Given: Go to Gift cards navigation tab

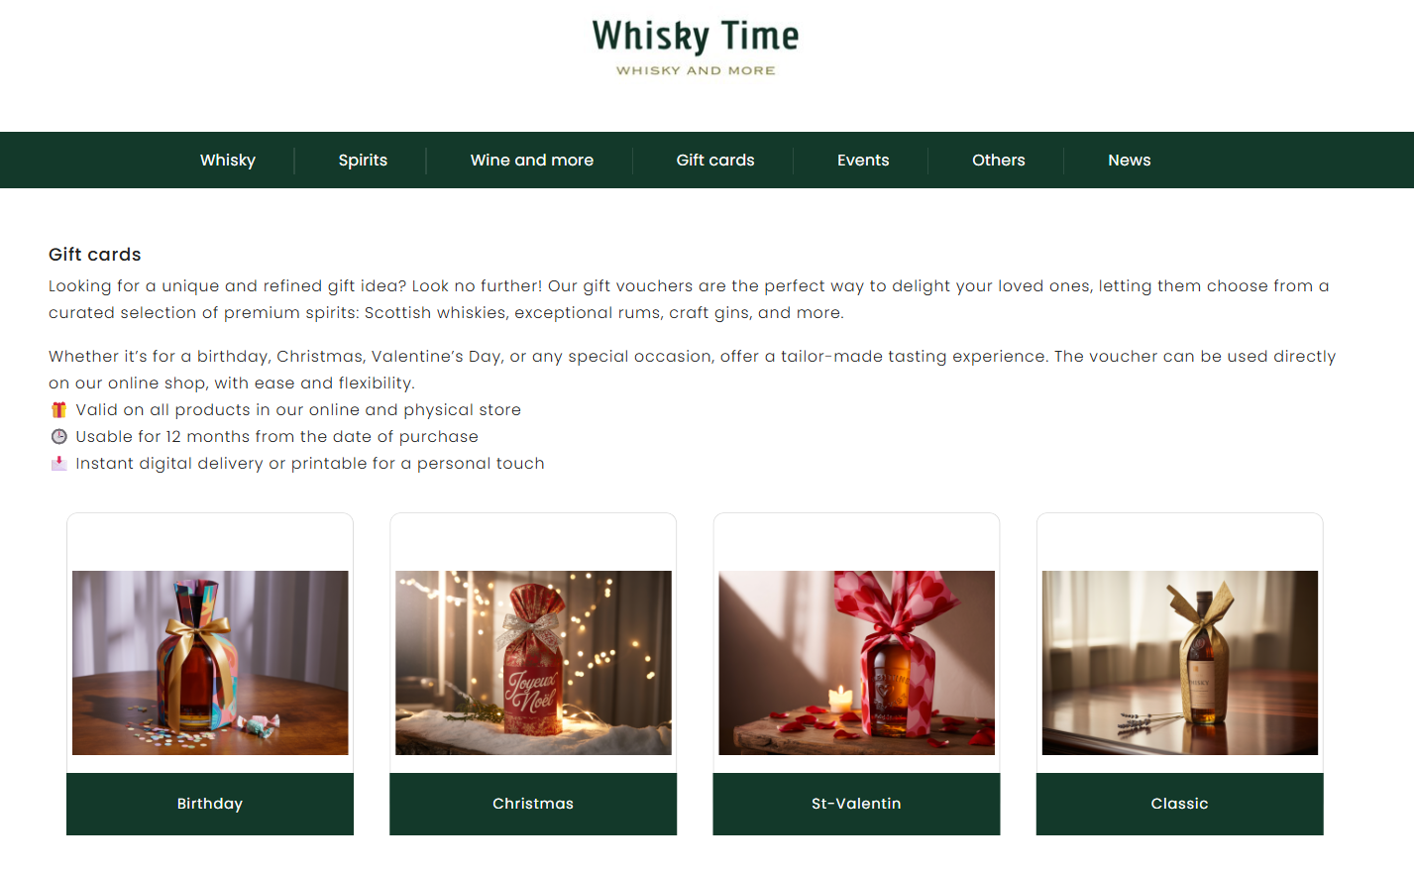Looking at the screenshot, I should 715,161.
